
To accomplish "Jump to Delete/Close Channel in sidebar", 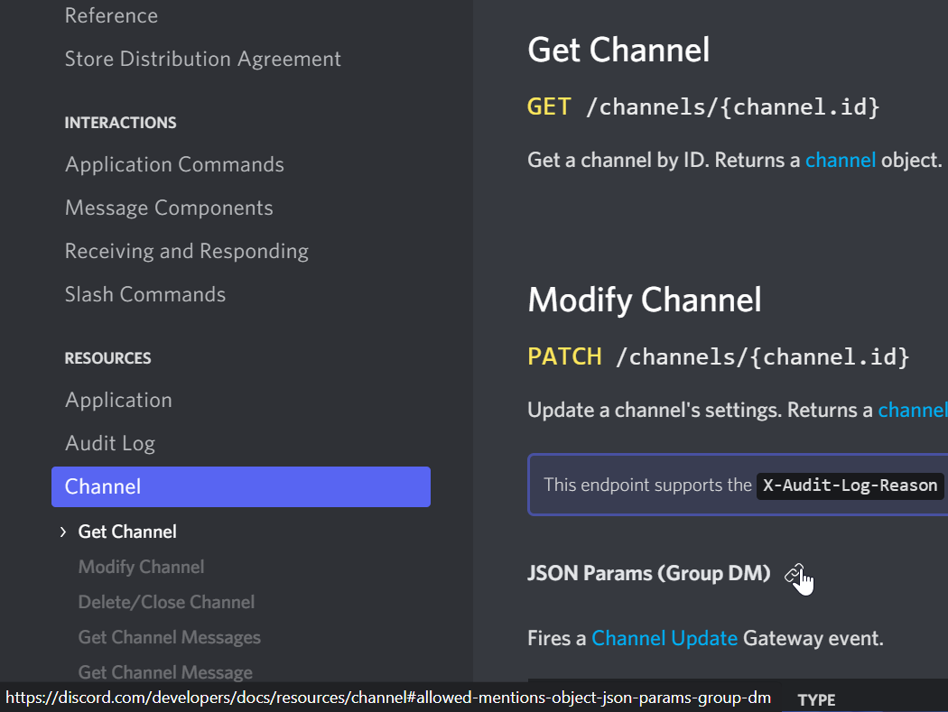I will [x=166, y=602].
